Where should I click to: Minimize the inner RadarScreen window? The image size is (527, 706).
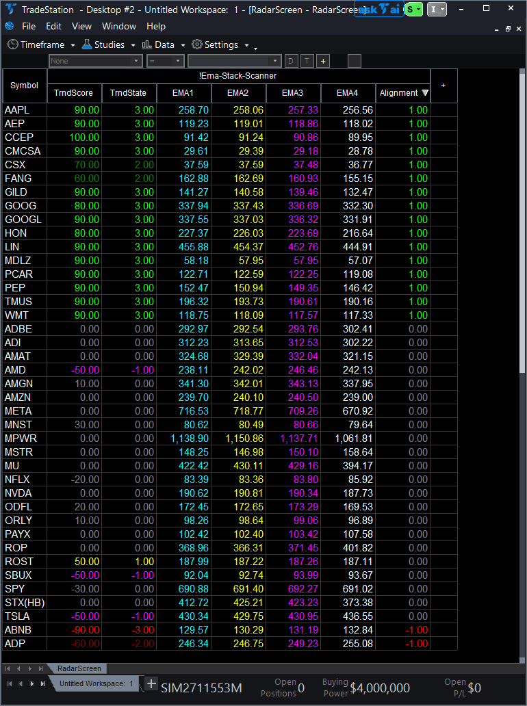pyautogui.click(x=497, y=29)
